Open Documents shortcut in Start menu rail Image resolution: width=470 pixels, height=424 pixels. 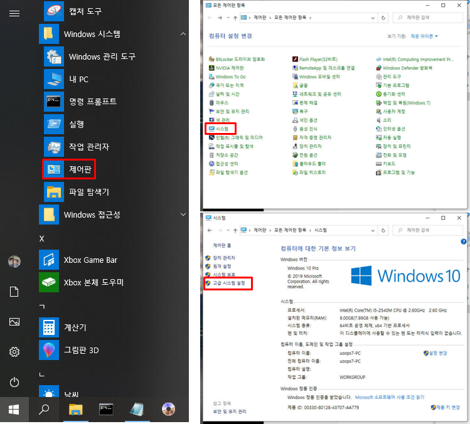[x=14, y=292]
